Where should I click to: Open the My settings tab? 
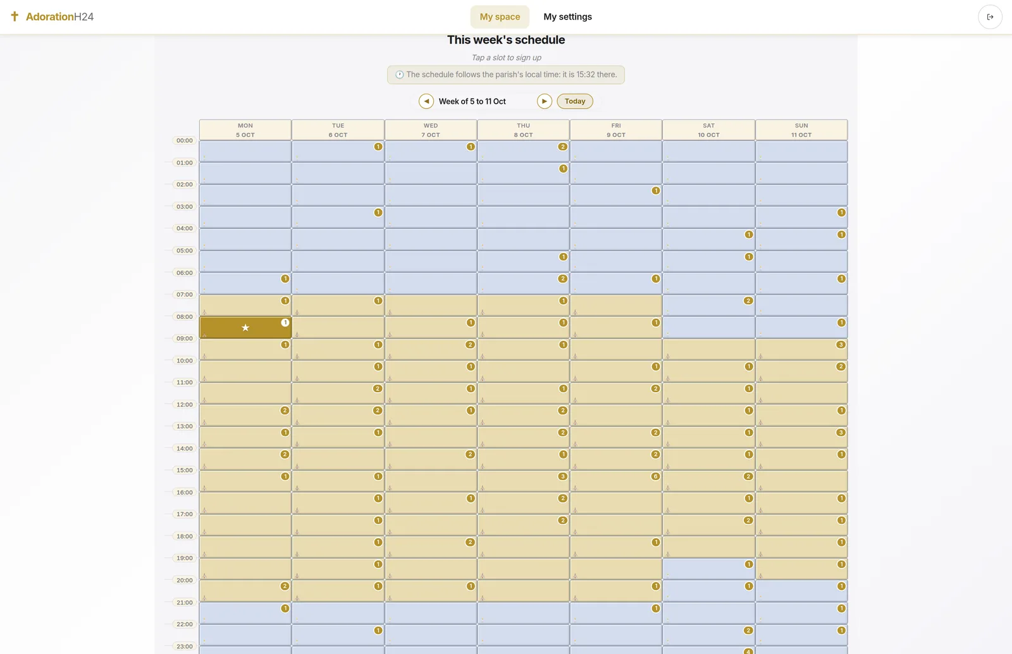(567, 17)
